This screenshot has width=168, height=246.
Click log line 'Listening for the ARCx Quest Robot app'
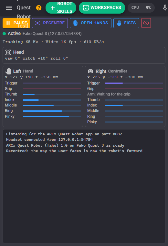(x=64, y=134)
